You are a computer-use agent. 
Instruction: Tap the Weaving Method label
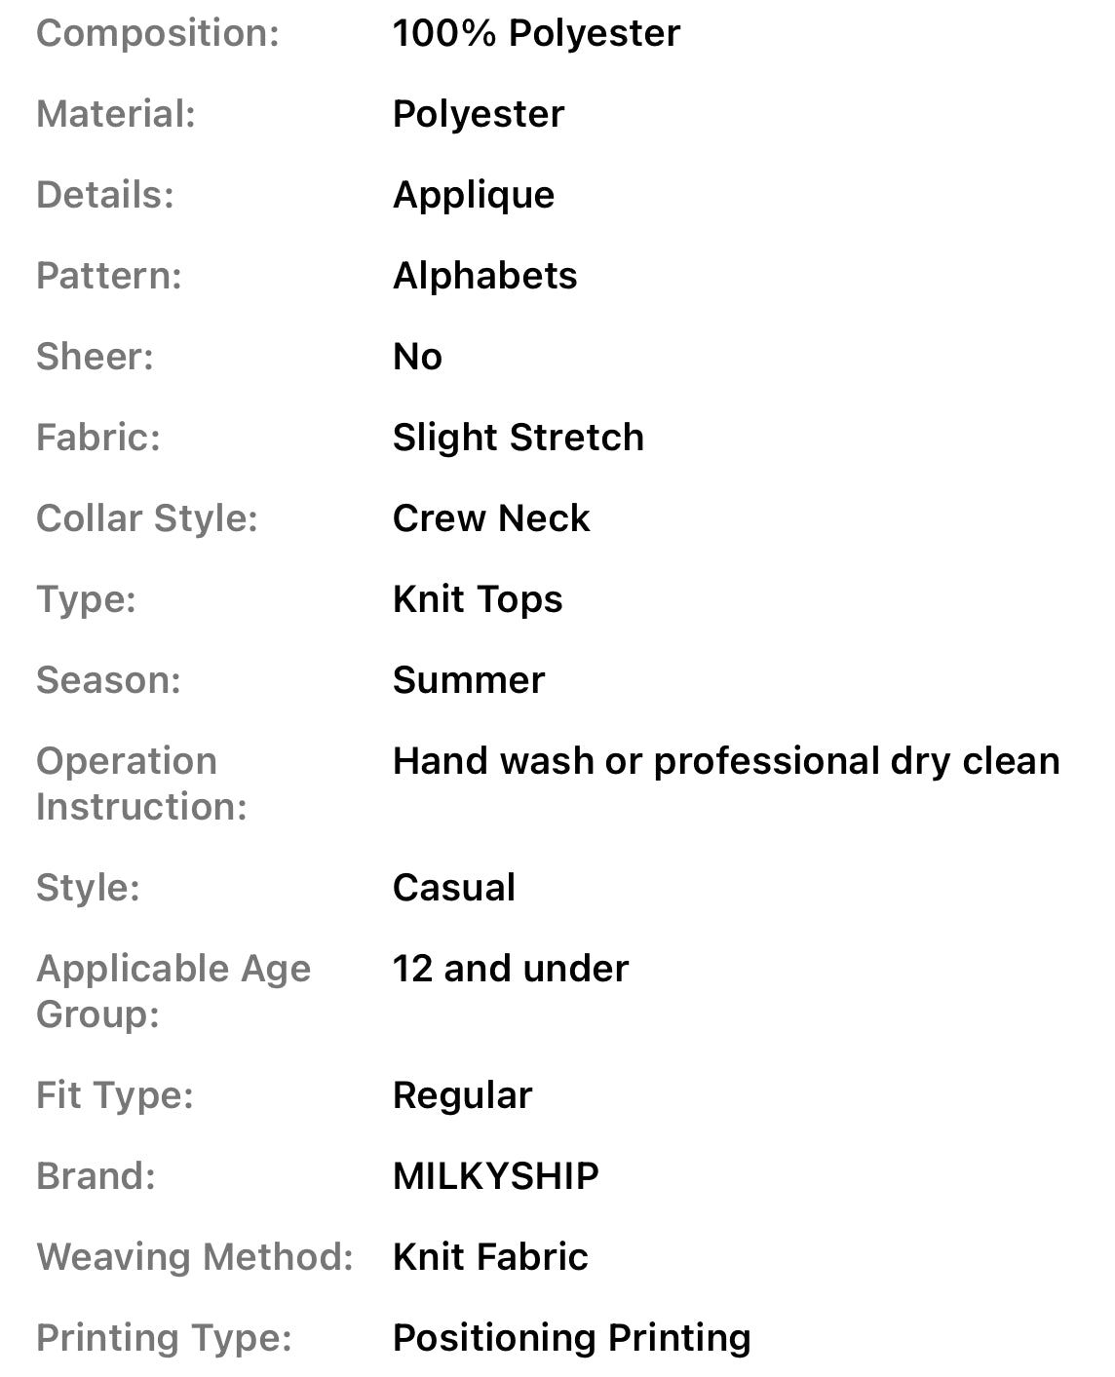(194, 1257)
